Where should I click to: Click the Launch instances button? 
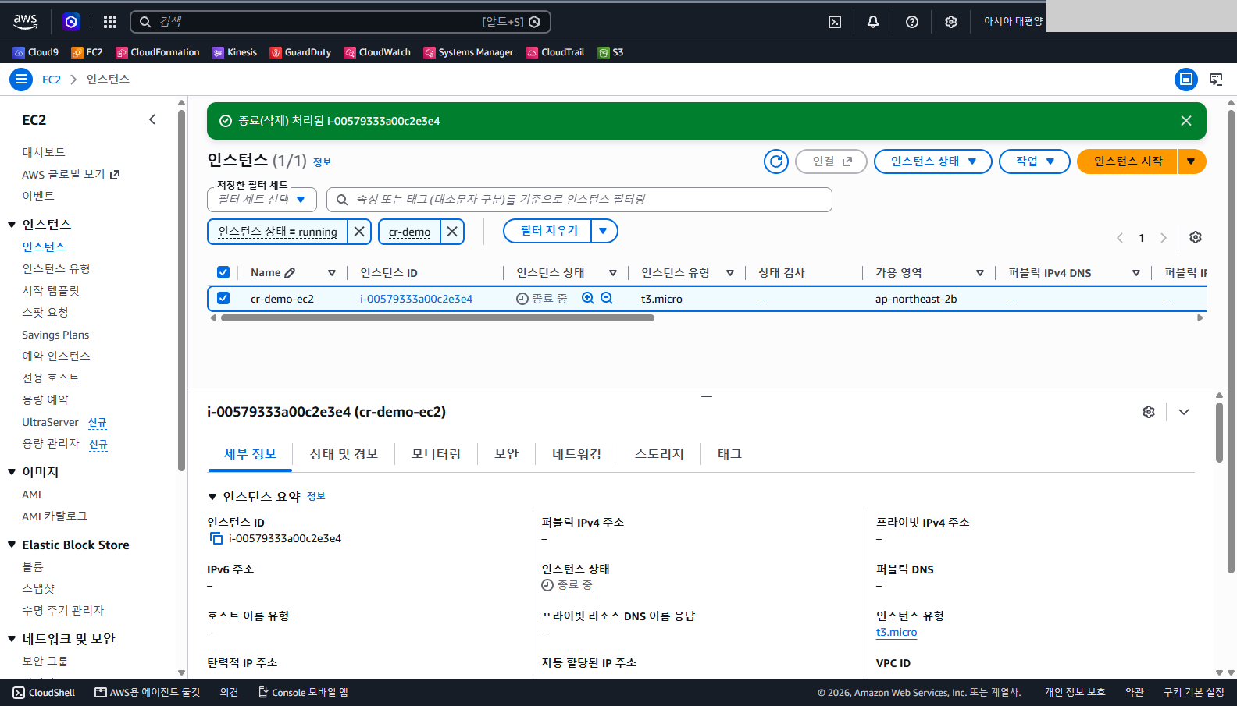[1128, 161]
